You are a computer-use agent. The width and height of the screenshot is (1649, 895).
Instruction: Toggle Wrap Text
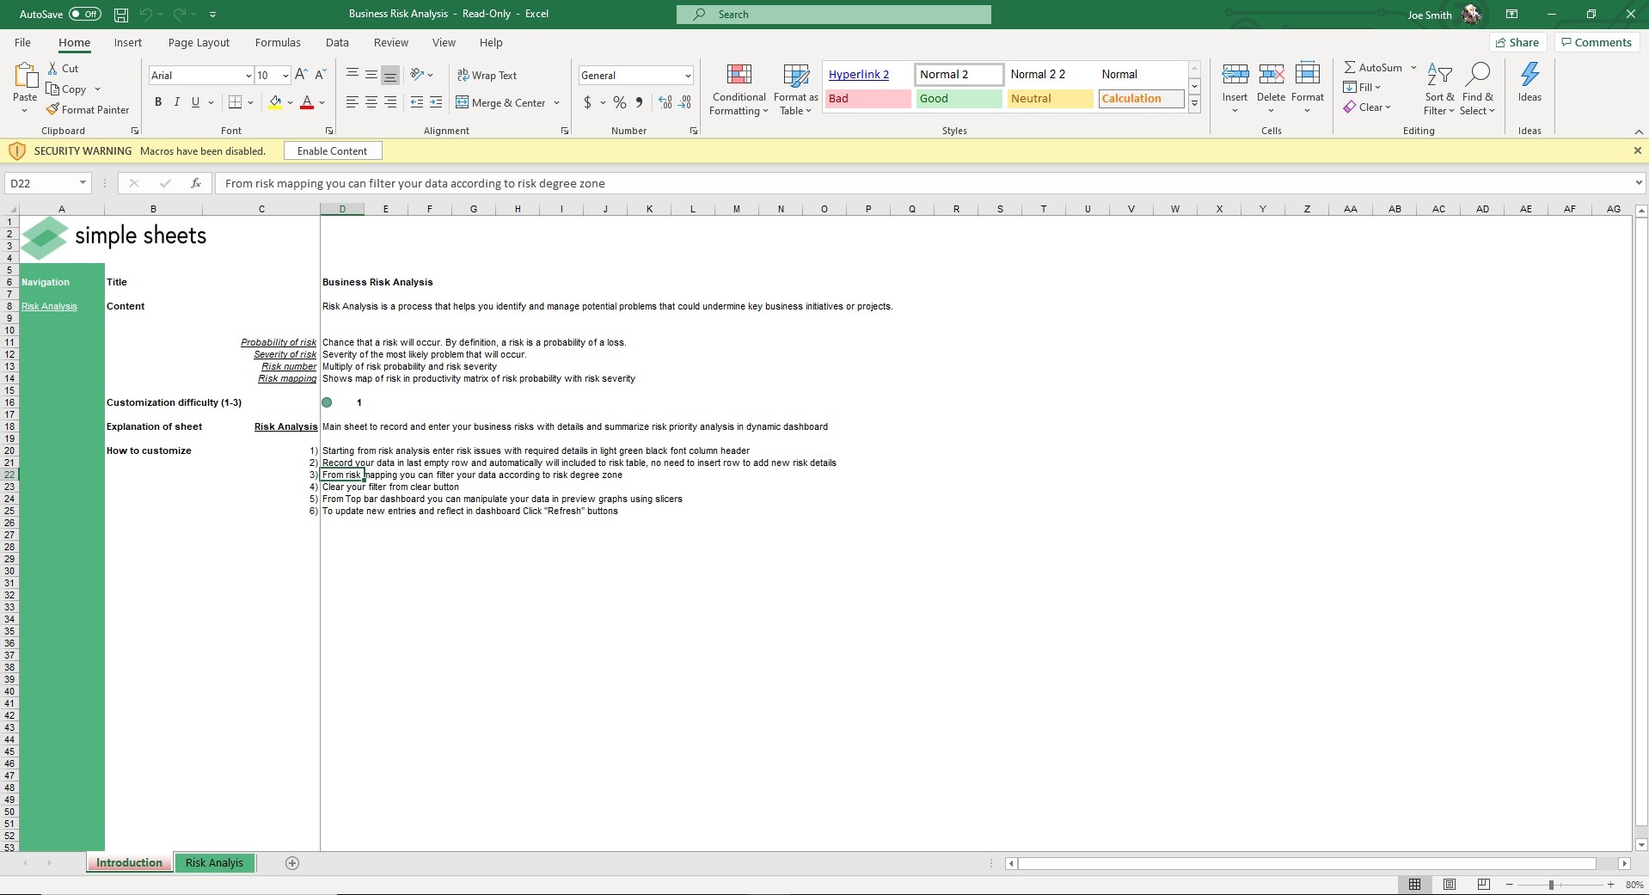click(x=487, y=76)
